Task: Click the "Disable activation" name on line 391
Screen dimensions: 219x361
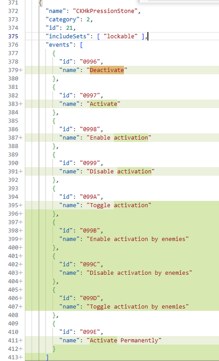Action: pos(120,171)
